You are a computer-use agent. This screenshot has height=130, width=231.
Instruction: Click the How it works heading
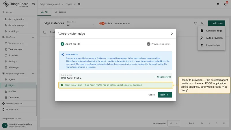(x=72, y=54)
